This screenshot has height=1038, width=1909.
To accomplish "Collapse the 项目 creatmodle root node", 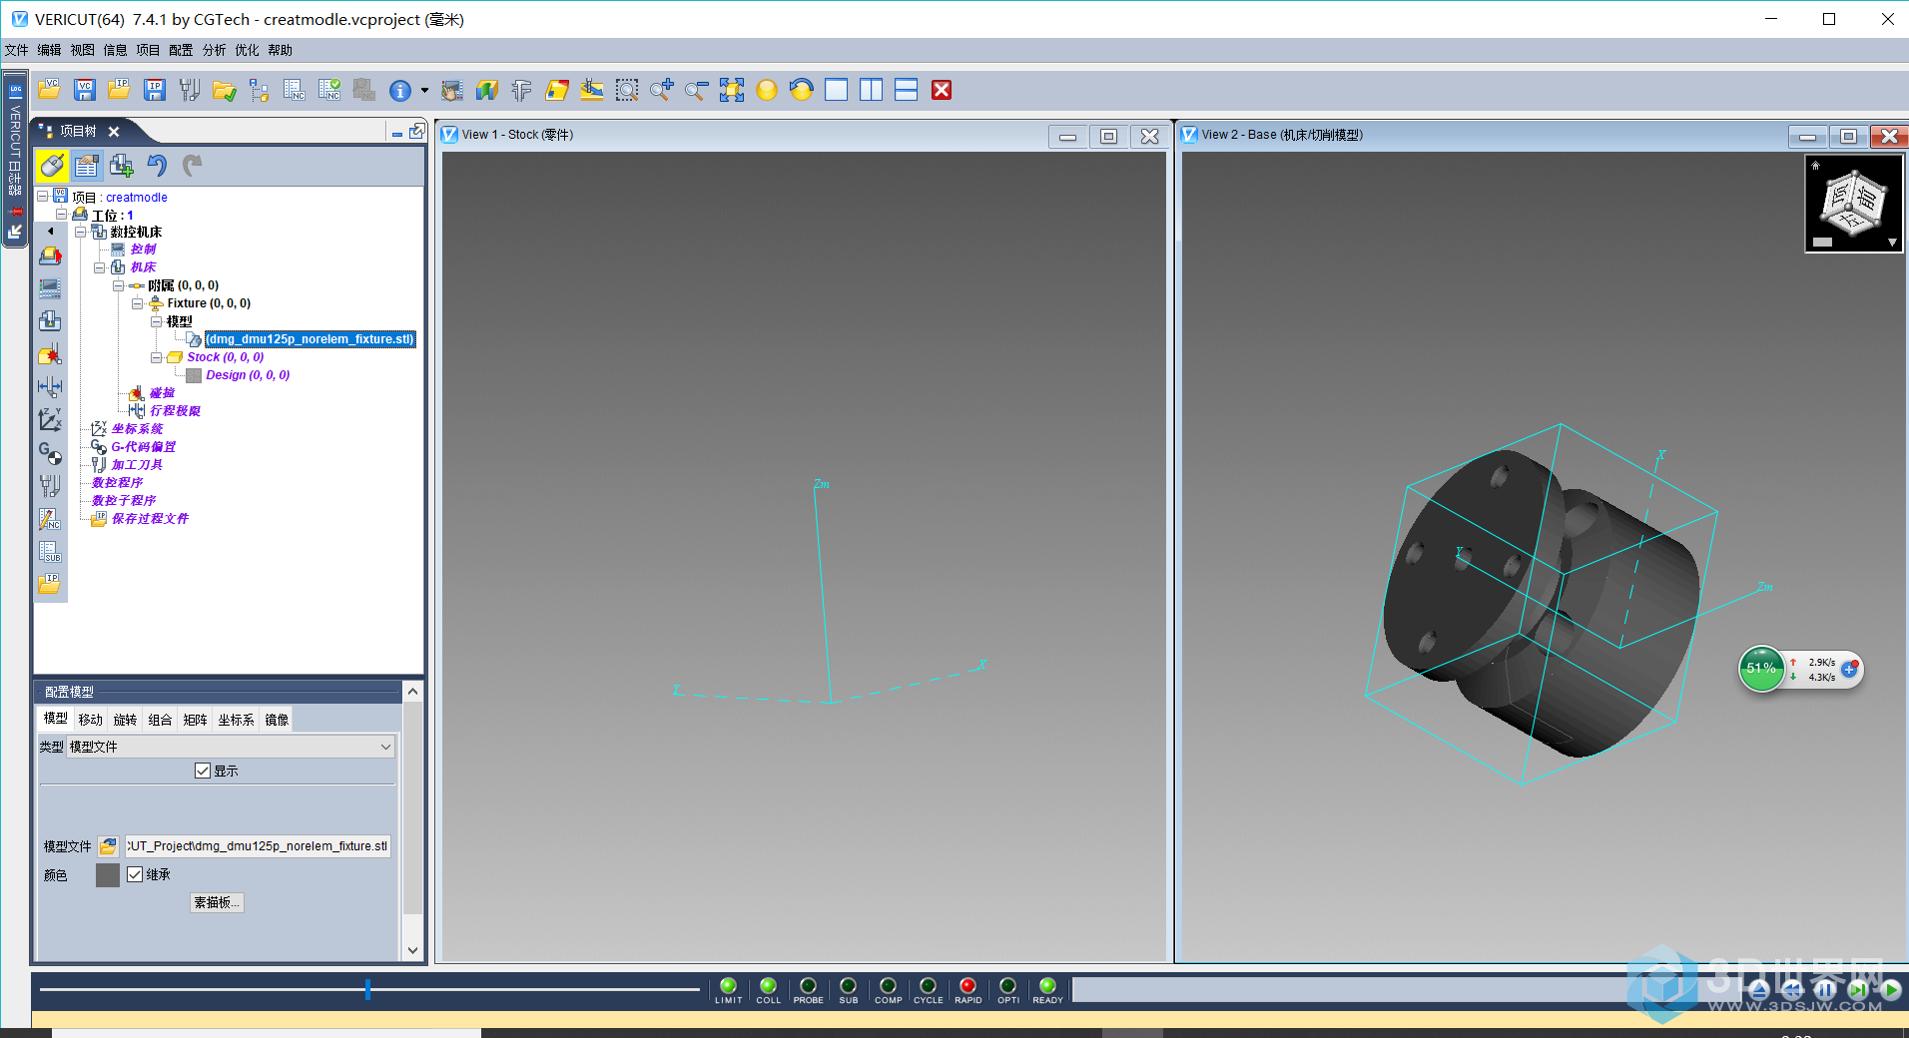I will [43, 197].
